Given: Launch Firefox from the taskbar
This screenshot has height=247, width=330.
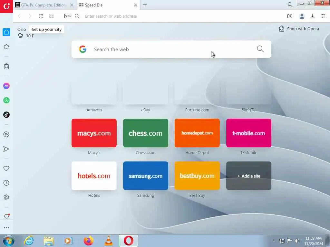Looking at the screenshot, I should pos(89,241).
